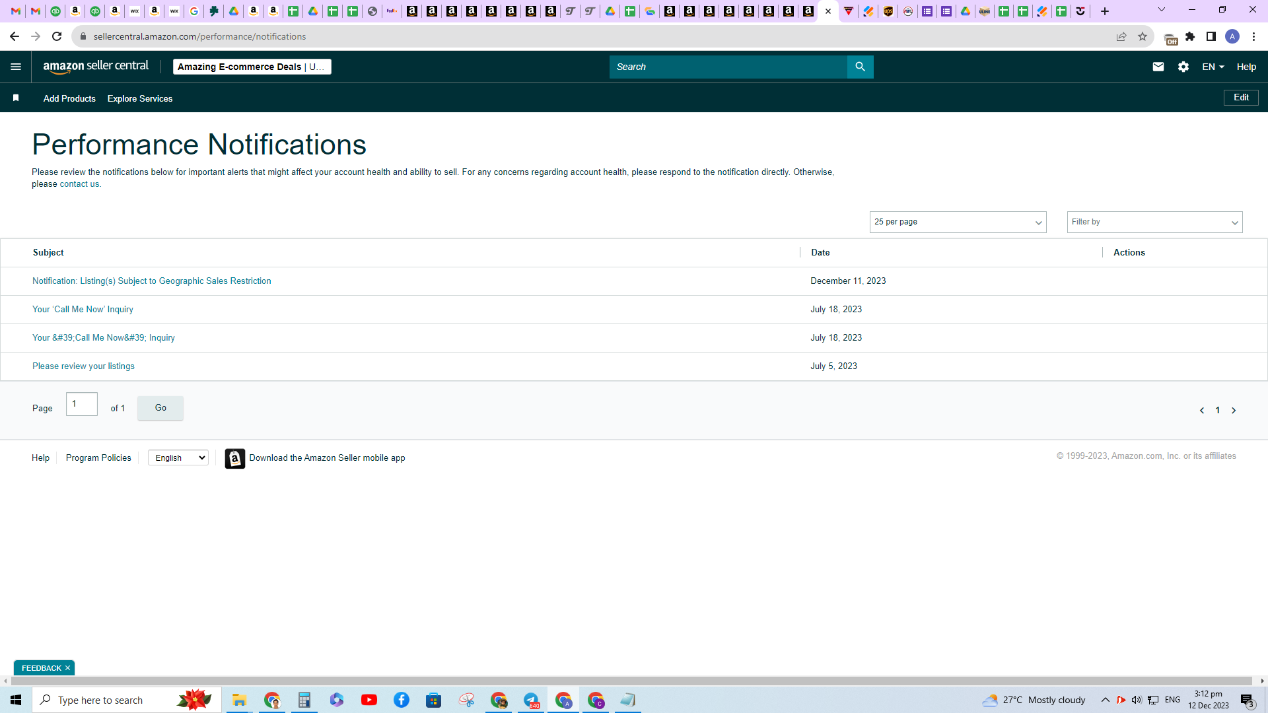Click in the Seller Central search field

click(x=728, y=67)
